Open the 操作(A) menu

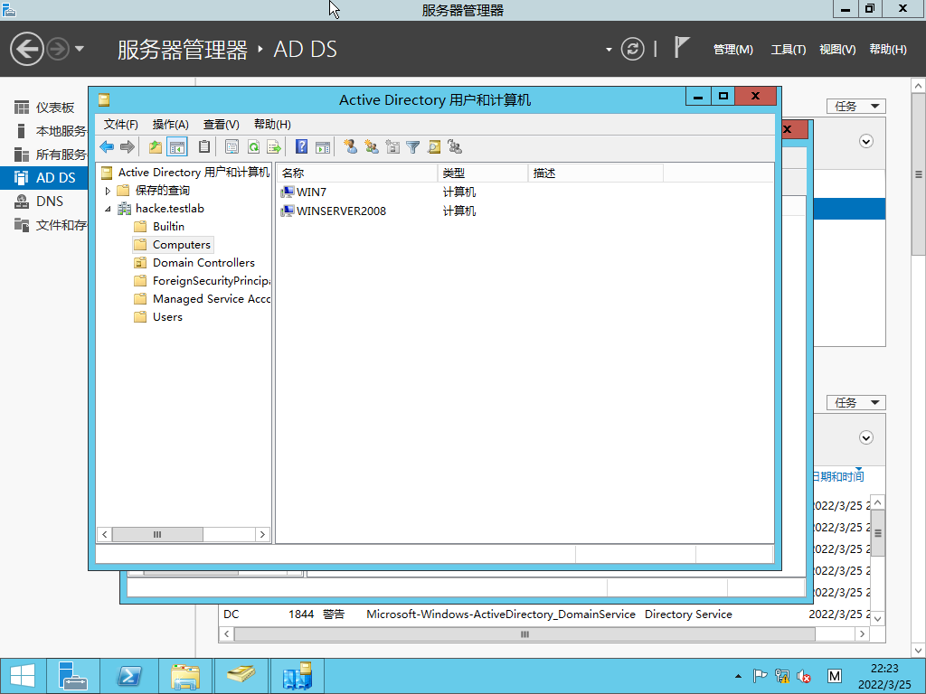click(171, 125)
